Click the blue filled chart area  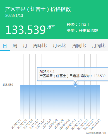60,100
